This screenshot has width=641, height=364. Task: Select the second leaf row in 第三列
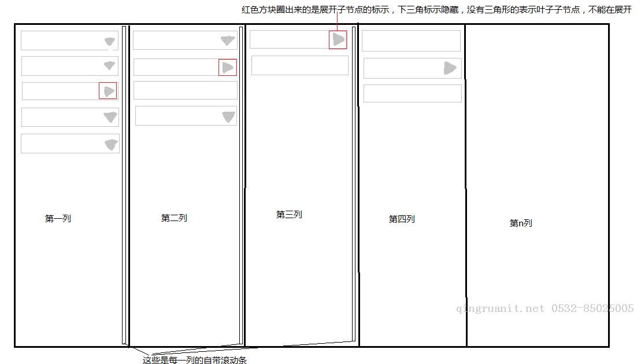(299, 65)
